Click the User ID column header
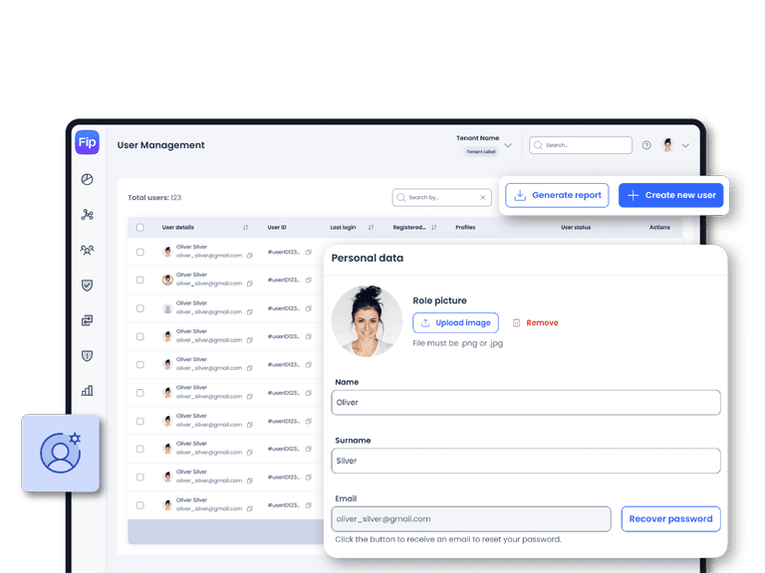The height and width of the screenshot is (573, 765). (x=277, y=228)
